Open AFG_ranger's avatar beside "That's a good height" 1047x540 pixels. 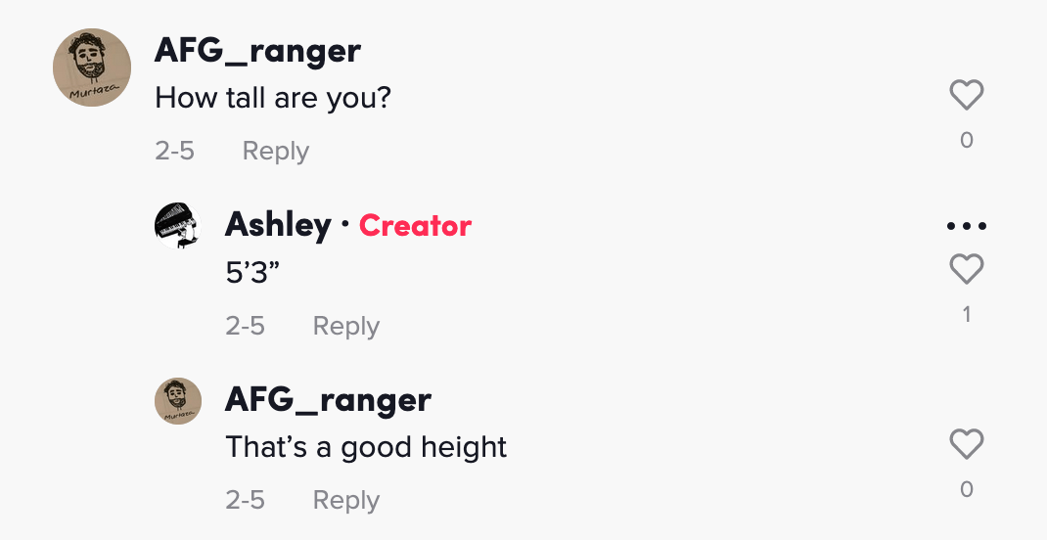click(x=177, y=401)
